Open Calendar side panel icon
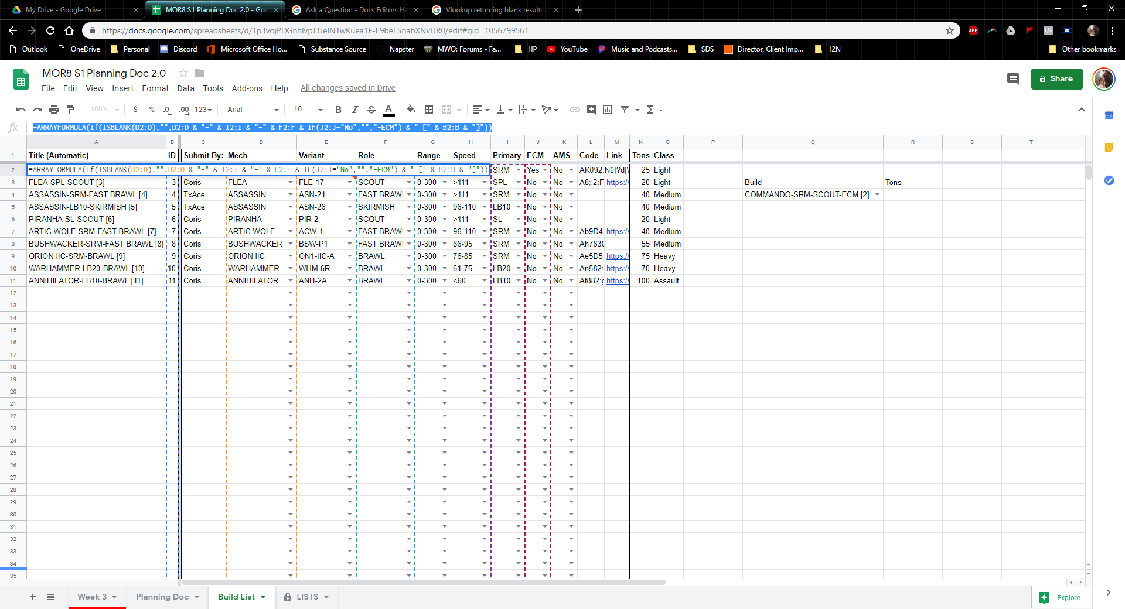The width and height of the screenshot is (1125, 609). [1109, 115]
